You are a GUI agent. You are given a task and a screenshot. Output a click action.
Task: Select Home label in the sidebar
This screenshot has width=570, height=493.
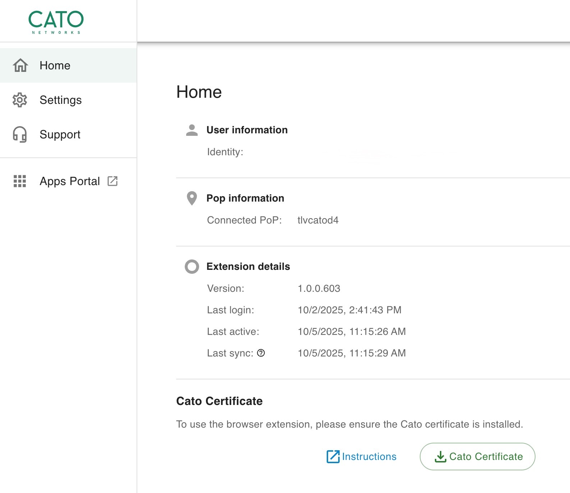55,65
